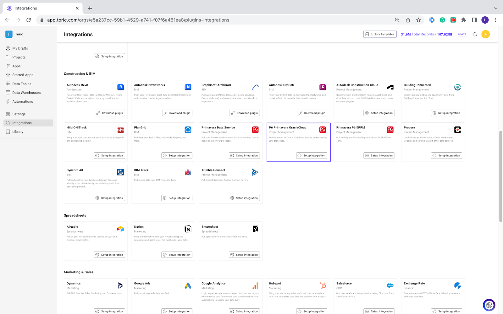Viewport: 503px width, 314px height.
Task: Click the Autodesk Revit logo icon
Action: [120, 87]
